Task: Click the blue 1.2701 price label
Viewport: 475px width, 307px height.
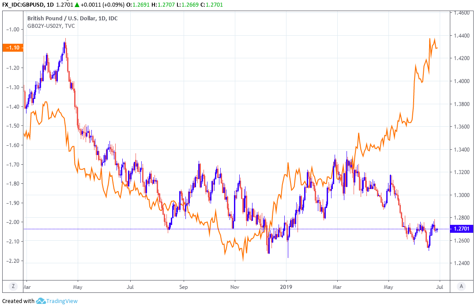Action: tap(461, 229)
